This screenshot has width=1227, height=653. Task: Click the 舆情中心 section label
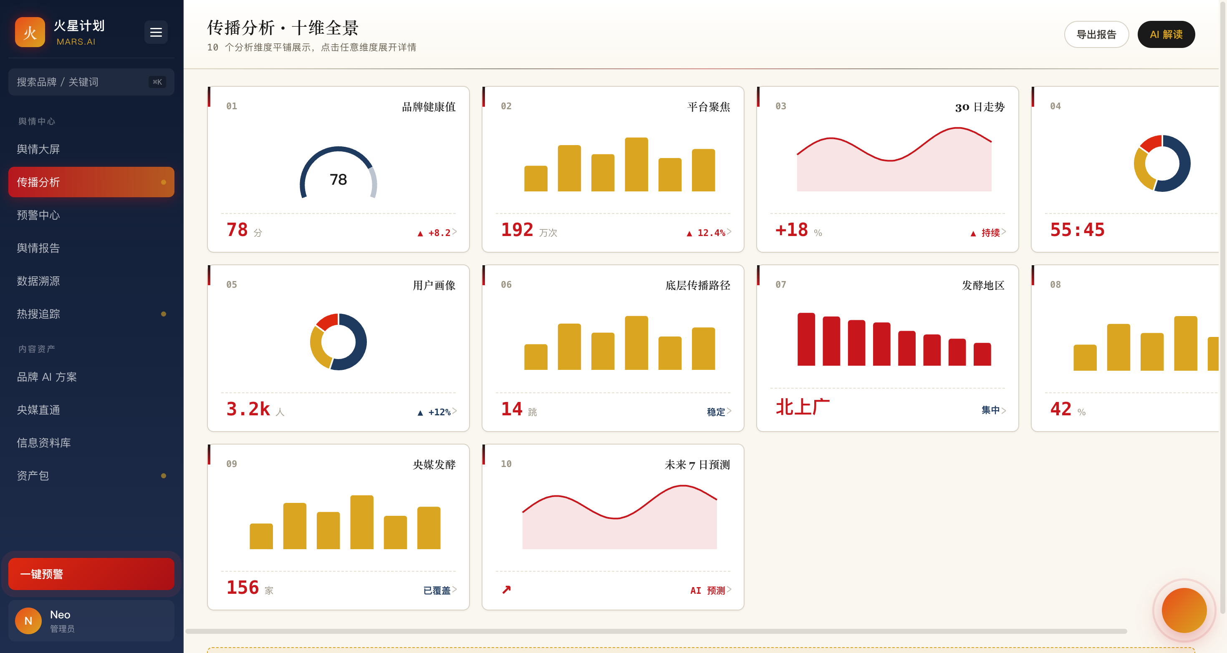pos(37,121)
